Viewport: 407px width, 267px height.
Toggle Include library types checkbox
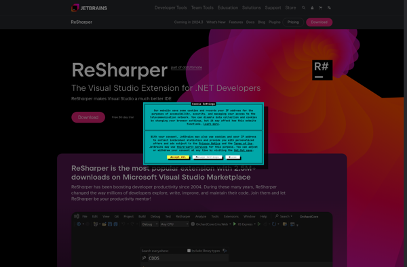click(189, 251)
